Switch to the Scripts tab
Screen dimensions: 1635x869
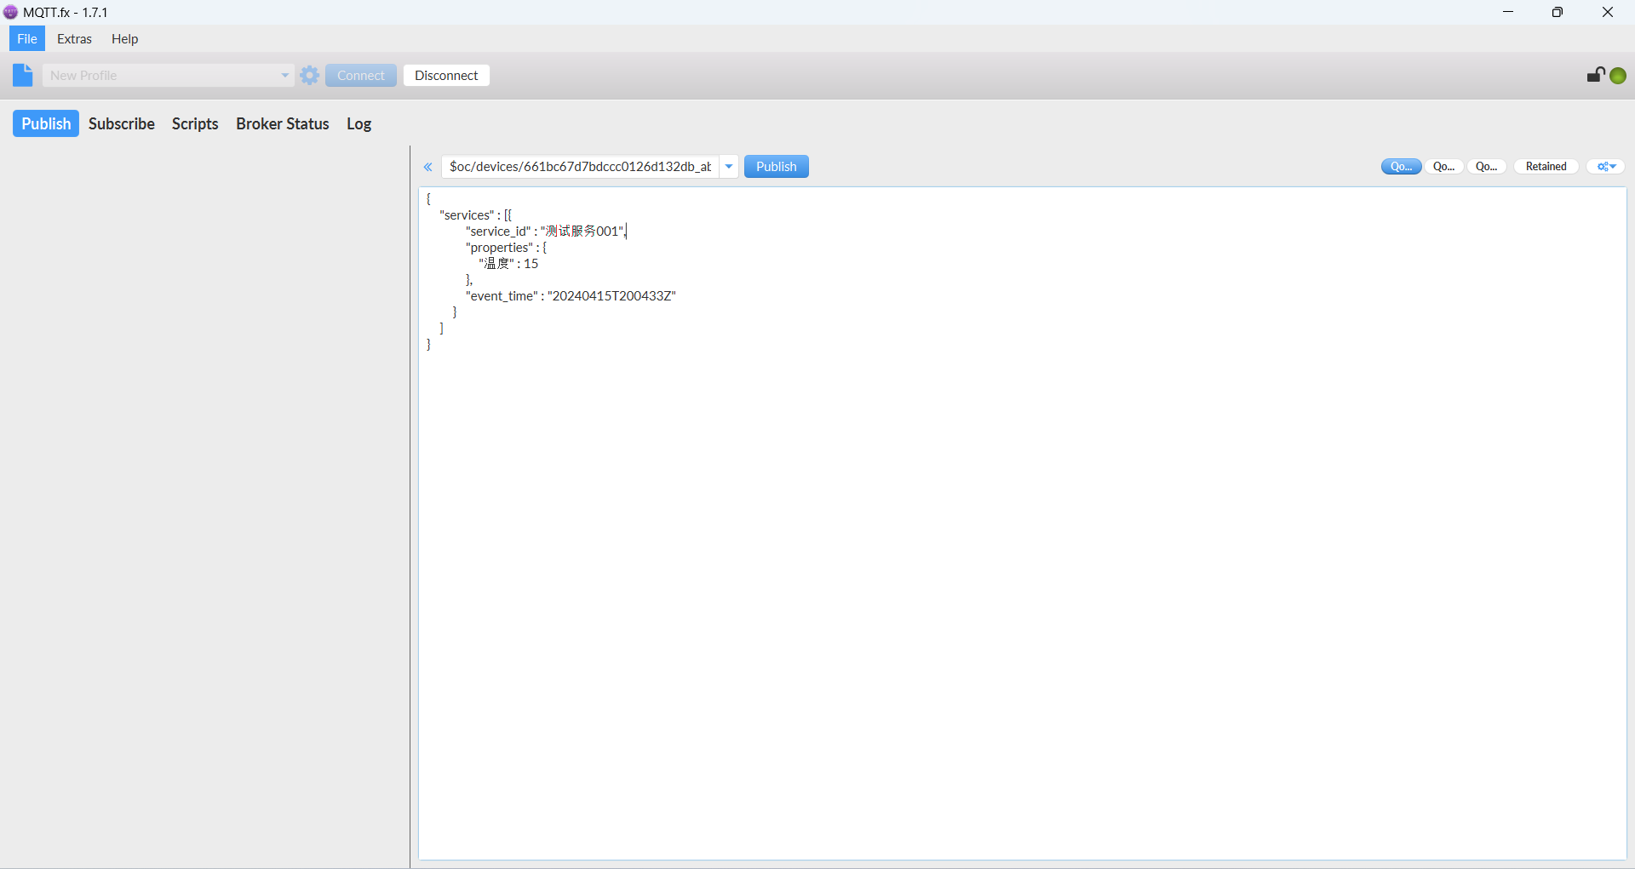coord(195,123)
